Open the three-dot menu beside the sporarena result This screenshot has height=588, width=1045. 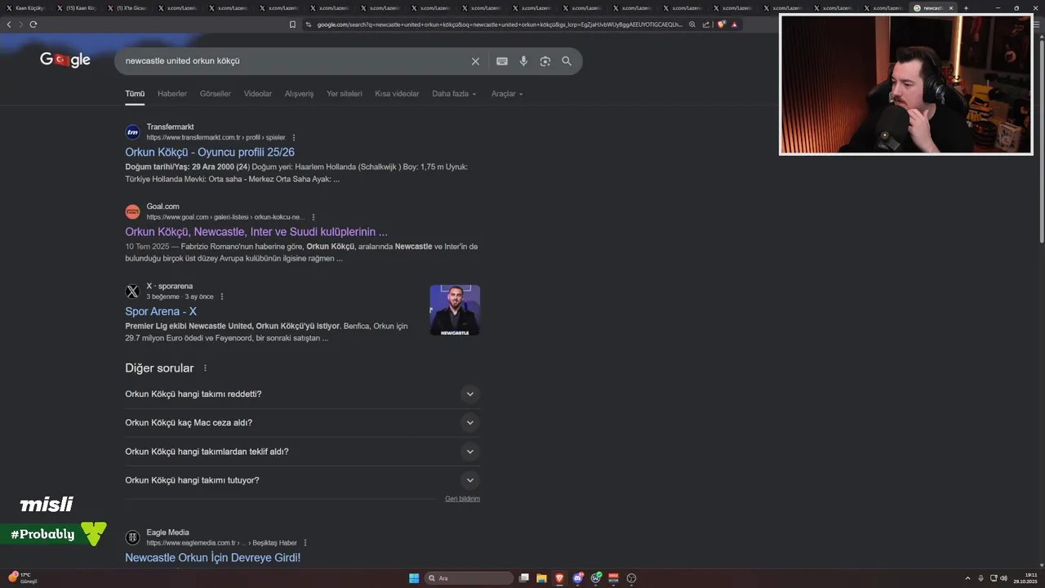click(x=222, y=296)
